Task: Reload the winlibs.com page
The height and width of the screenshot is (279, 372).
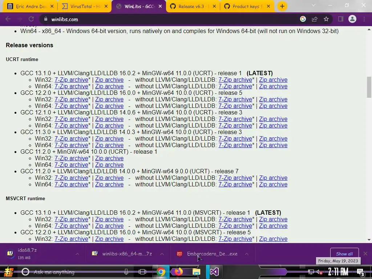Action: pos(31,19)
